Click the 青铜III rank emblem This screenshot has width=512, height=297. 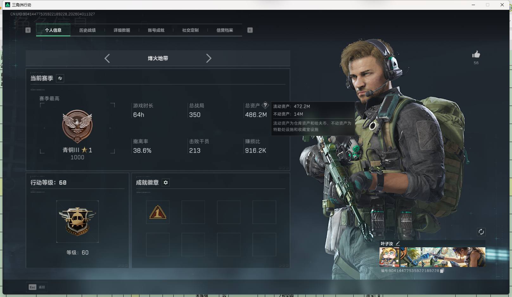[x=77, y=127]
